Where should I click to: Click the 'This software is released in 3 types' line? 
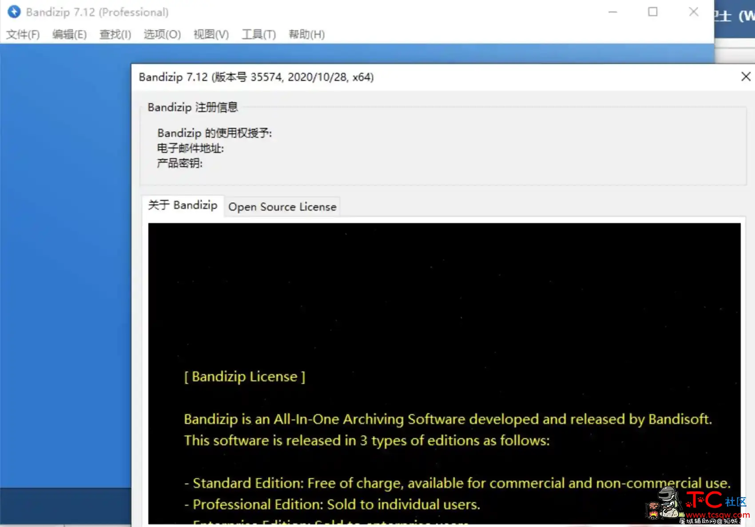(367, 440)
